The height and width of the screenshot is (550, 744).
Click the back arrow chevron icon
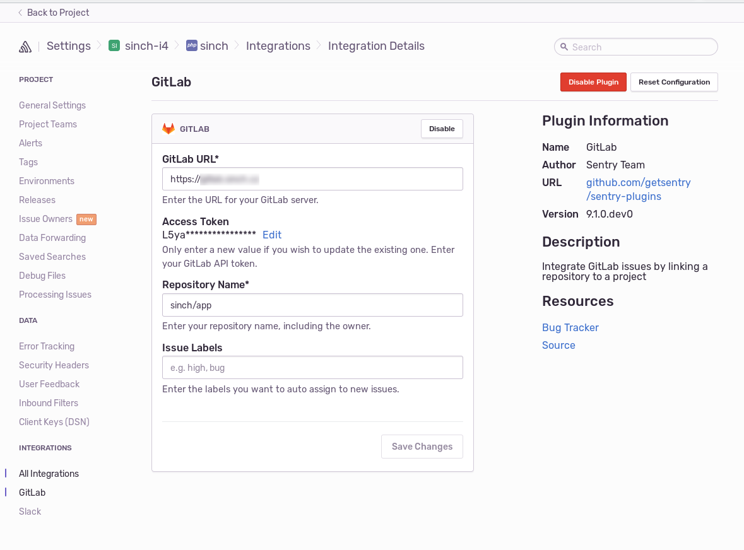[x=20, y=13]
